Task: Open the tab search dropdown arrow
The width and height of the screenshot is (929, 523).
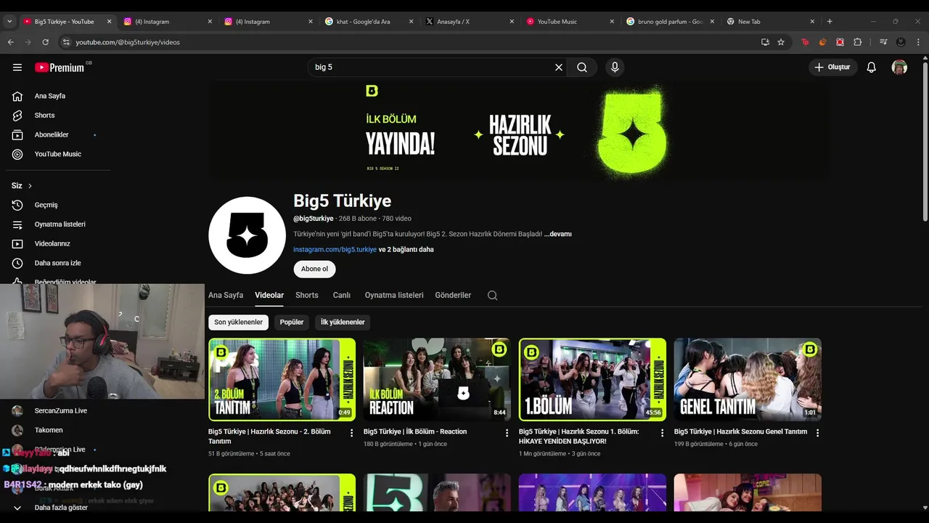Action: [9, 22]
